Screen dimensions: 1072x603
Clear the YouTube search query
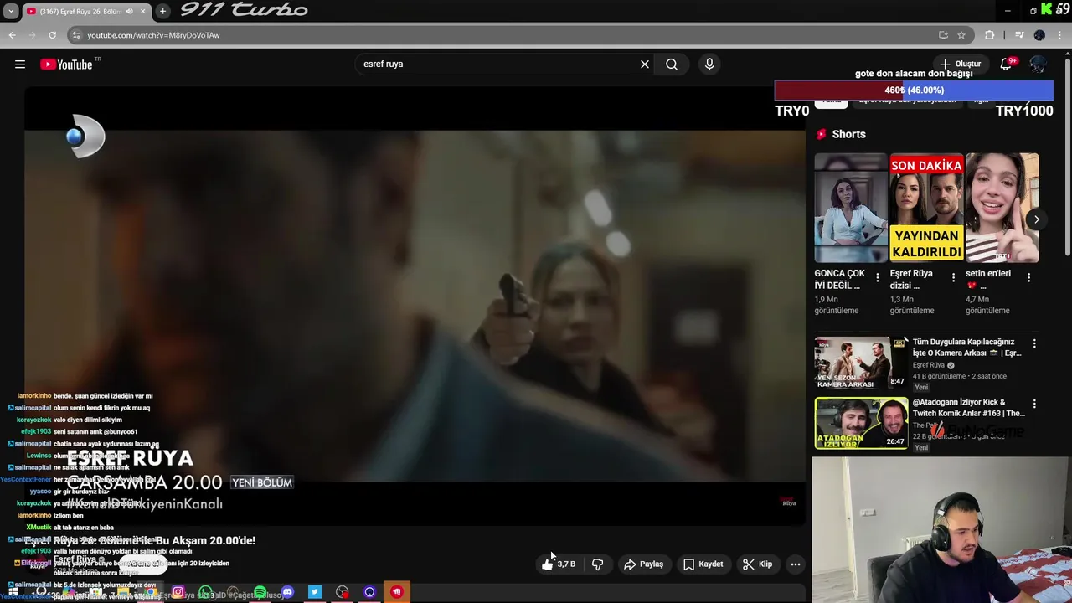point(645,64)
